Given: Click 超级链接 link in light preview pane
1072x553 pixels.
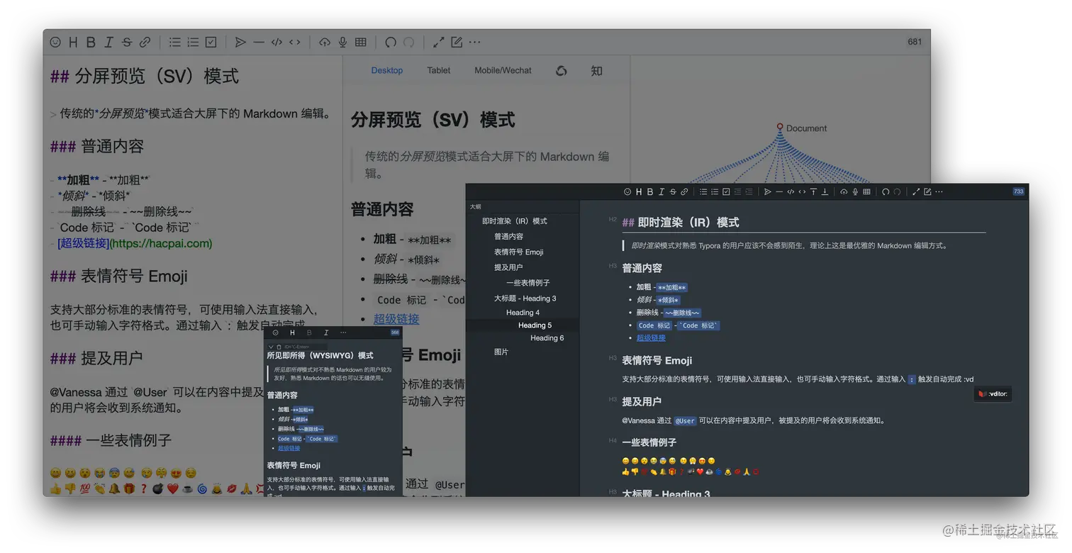Looking at the screenshot, I should click(396, 319).
